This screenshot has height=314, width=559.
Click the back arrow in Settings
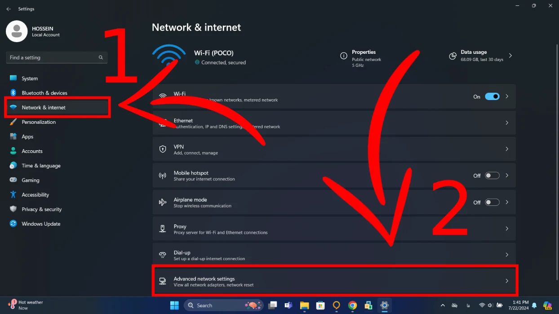coord(9,9)
